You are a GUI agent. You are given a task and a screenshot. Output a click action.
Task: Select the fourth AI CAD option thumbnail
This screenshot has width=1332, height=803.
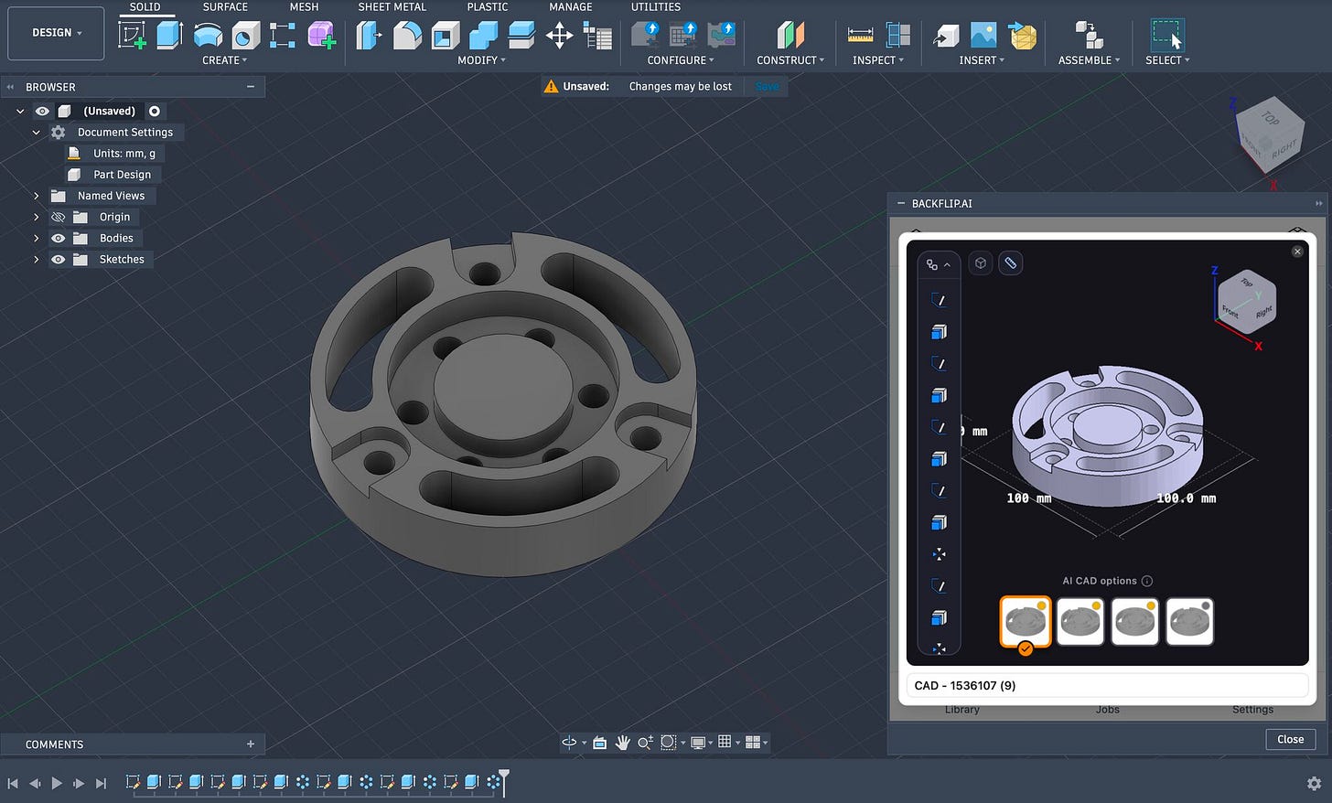point(1190,622)
